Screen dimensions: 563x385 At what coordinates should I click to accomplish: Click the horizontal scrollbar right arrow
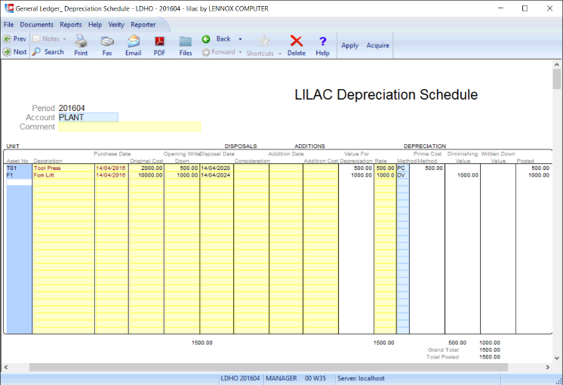coord(548,367)
